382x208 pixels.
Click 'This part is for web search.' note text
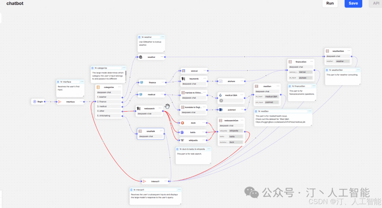189,154
